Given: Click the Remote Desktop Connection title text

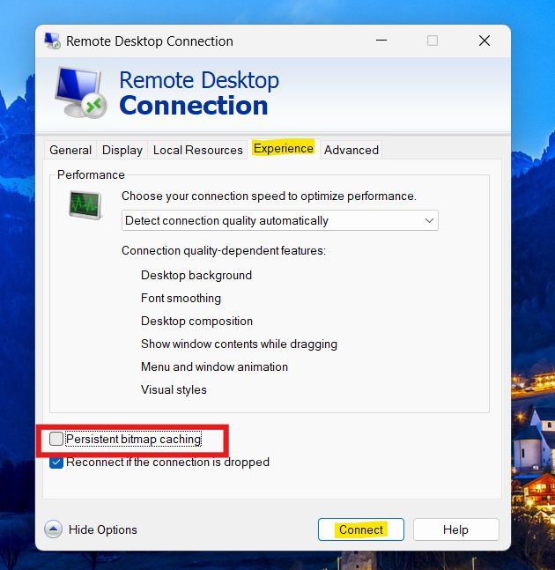Looking at the screenshot, I should tap(150, 41).
